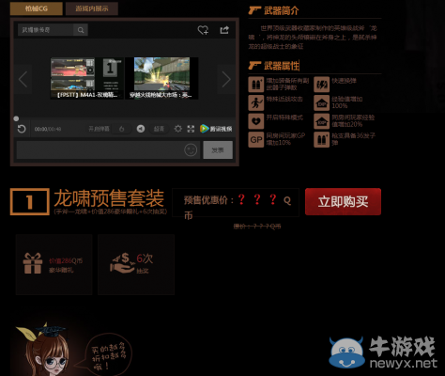Click the video search input field
445x376 pixels.
click(46, 30)
